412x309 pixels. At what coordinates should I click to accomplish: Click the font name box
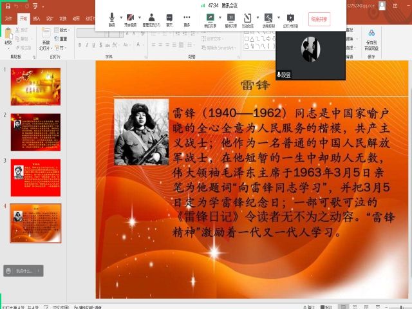pos(93,33)
